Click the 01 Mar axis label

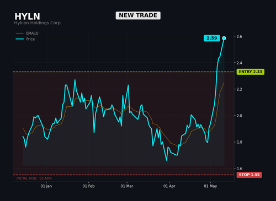[x=127, y=186]
